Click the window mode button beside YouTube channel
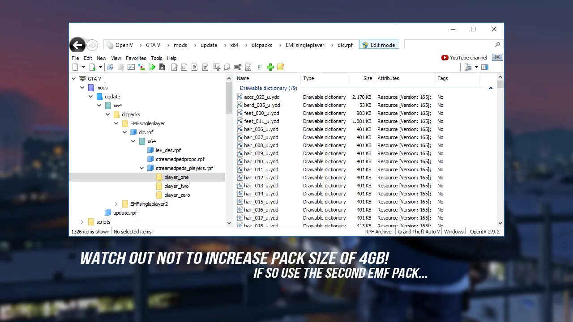This screenshot has width=573, height=322. [497, 57]
